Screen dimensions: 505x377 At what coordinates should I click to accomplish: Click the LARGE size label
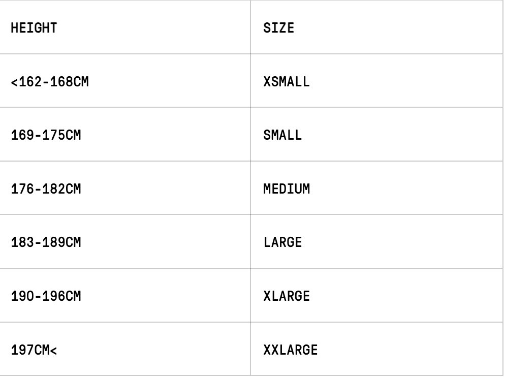(x=282, y=242)
